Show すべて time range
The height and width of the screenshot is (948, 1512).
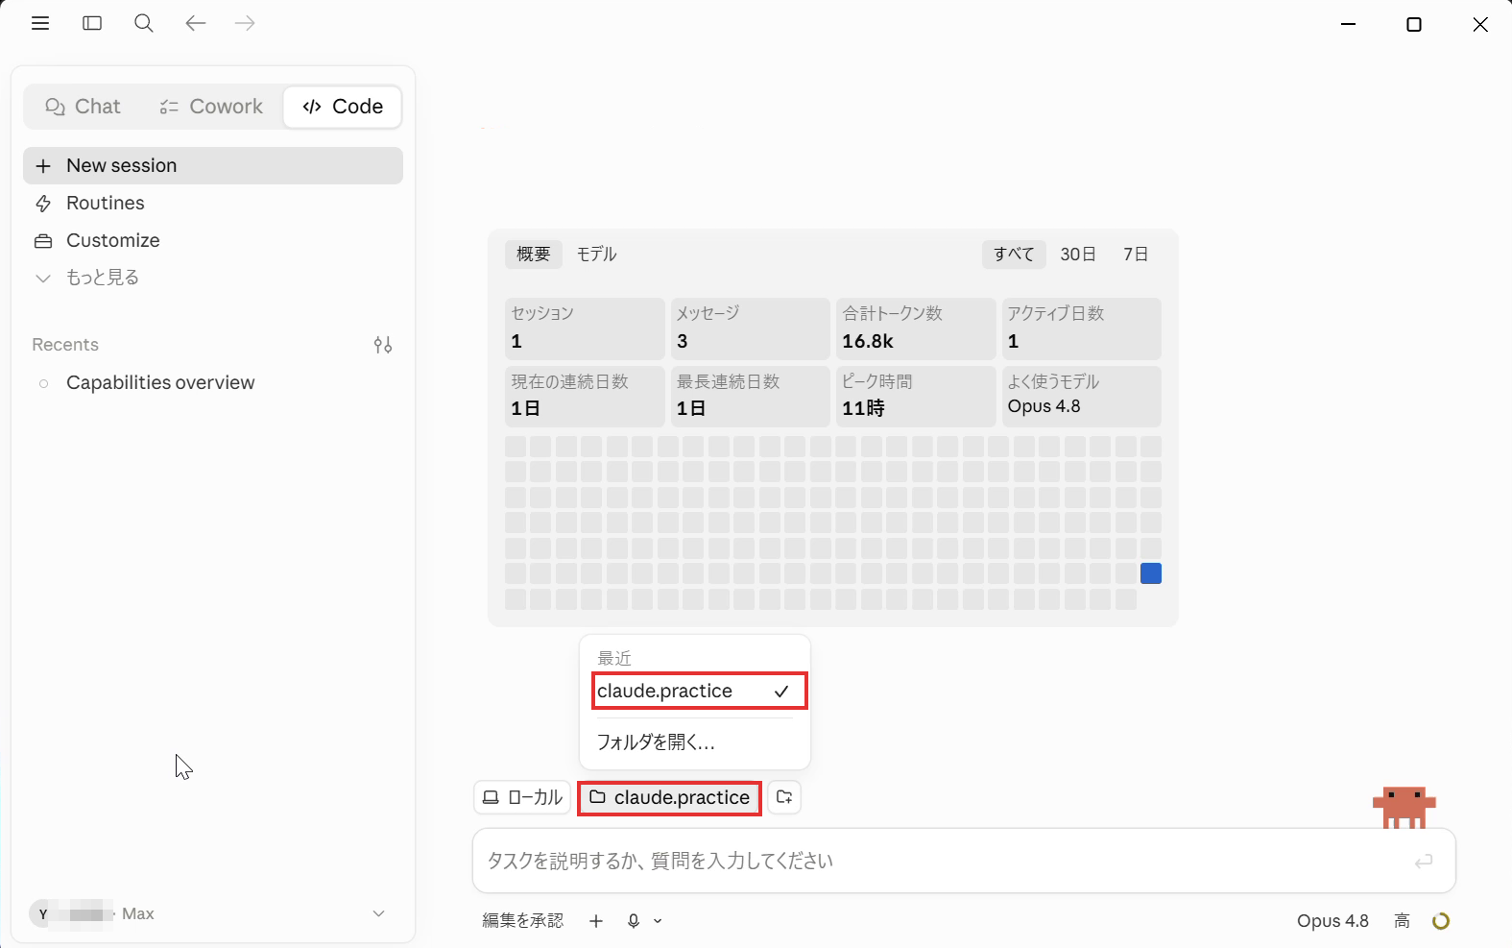pyautogui.click(x=1014, y=255)
